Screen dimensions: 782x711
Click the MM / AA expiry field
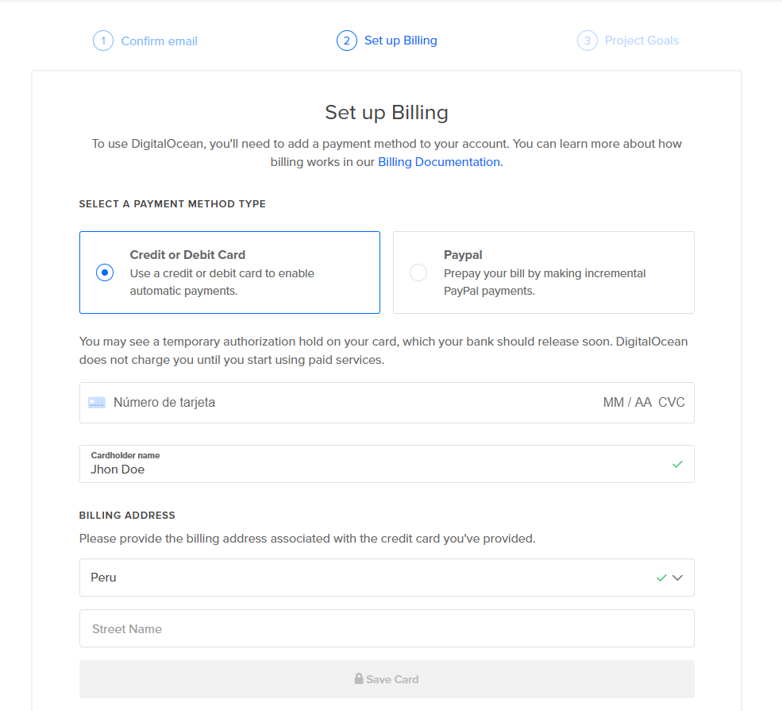[627, 403]
